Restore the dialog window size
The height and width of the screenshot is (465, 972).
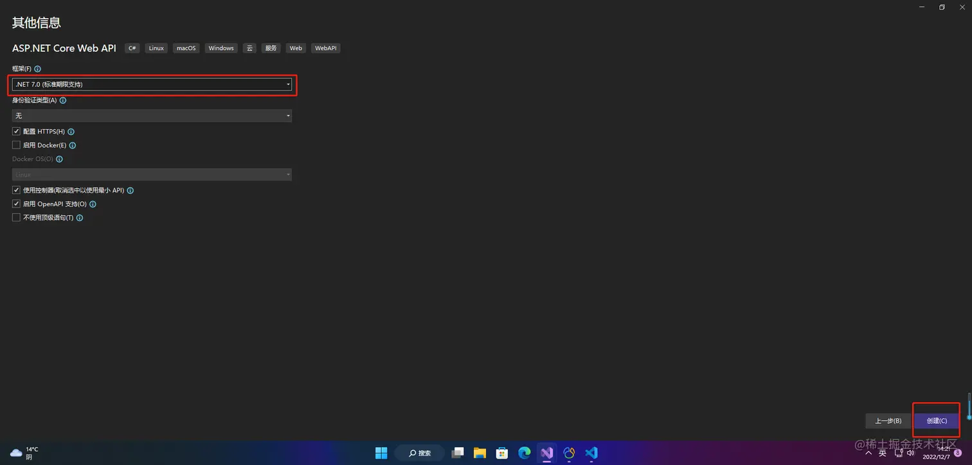tap(942, 7)
